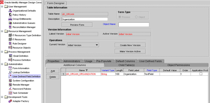Click the Make Version Active button
210x103 pixels.
[130, 51]
